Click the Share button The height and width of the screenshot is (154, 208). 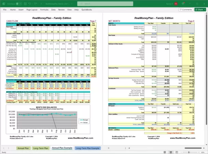[199, 10]
